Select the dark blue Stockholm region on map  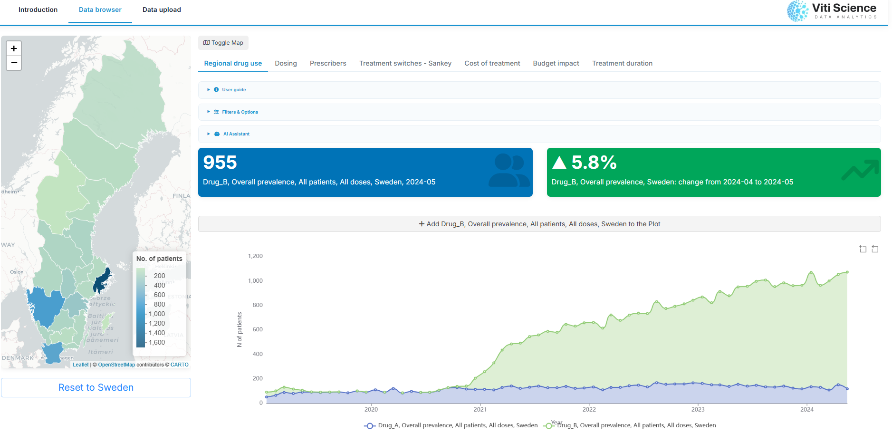[x=102, y=280]
